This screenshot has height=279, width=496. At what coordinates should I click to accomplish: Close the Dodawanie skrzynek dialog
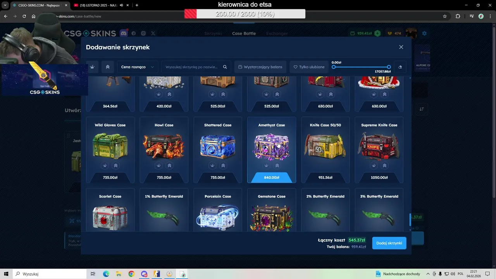pyautogui.click(x=401, y=47)
